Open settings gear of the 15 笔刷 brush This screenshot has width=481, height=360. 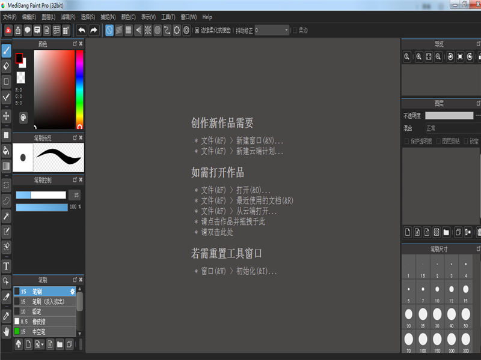pos(72,292)
